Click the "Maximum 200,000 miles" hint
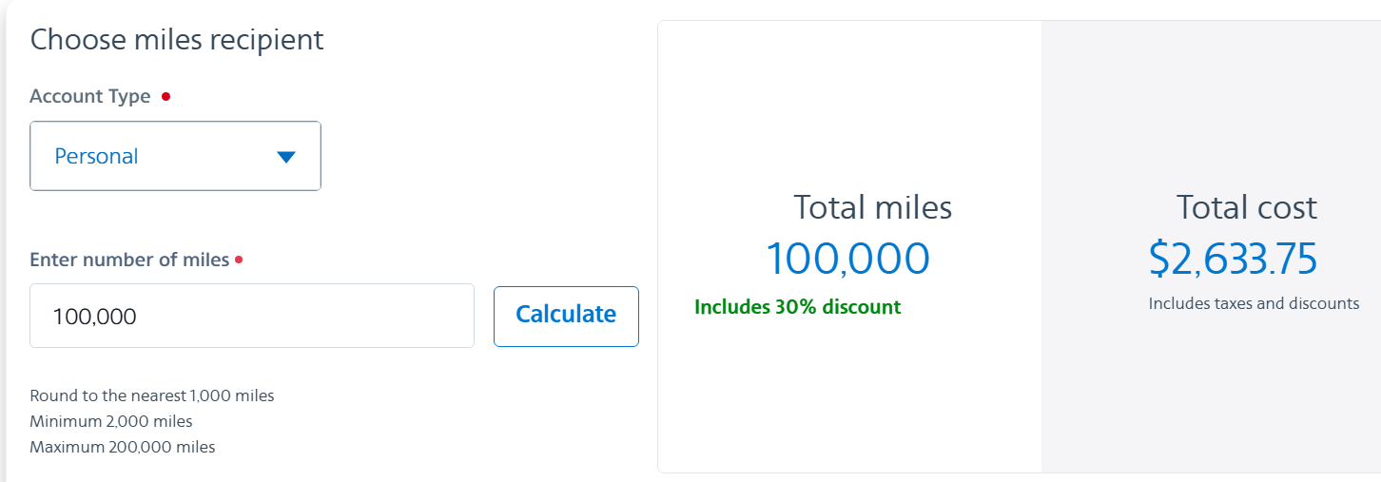1381x482 pixels. [123, 447]
